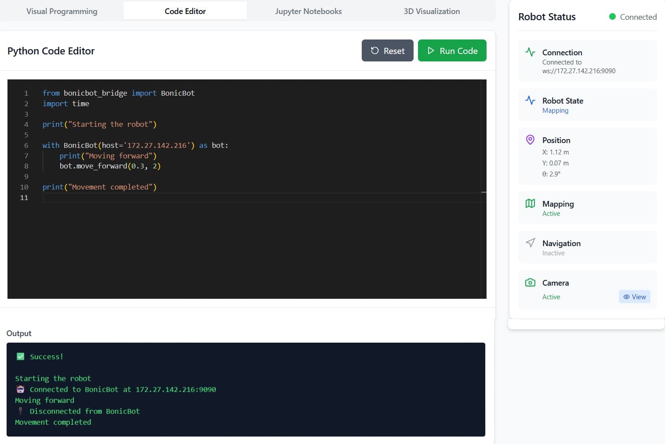Select the Code Editor tab
665x444 pixels.
(x=185, y=11)
